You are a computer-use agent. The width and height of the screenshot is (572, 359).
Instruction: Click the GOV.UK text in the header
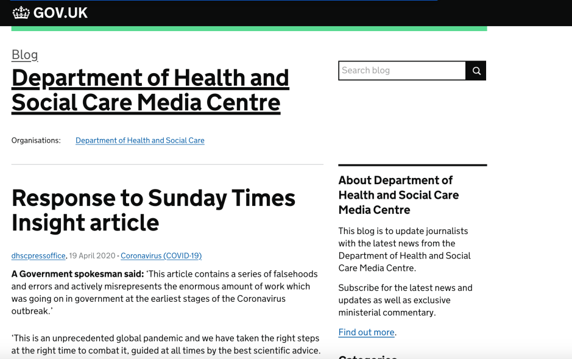60,13
